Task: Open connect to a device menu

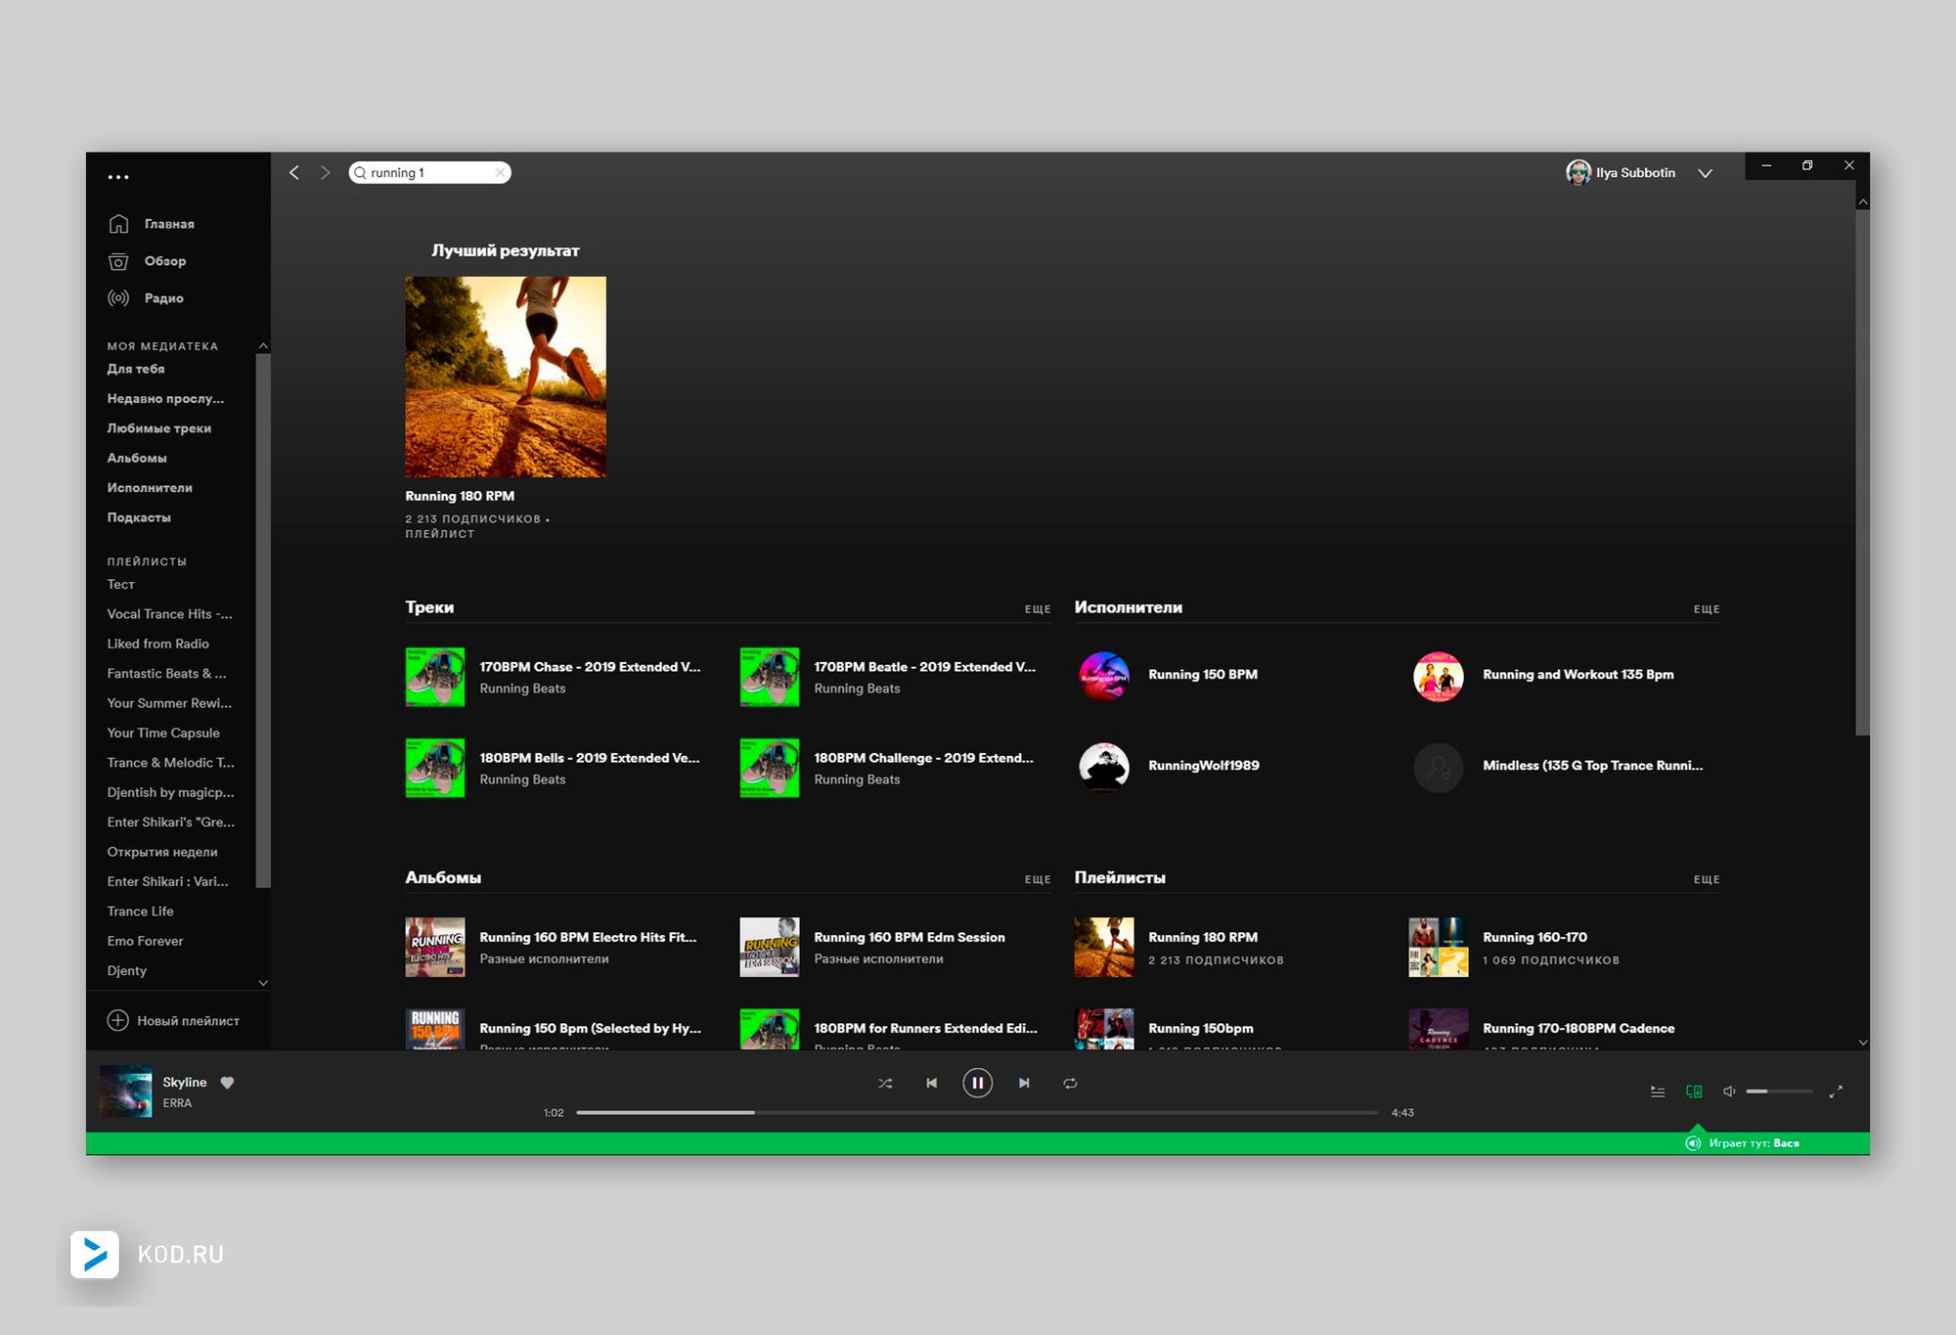Action: click(x=1694, y=1091)
